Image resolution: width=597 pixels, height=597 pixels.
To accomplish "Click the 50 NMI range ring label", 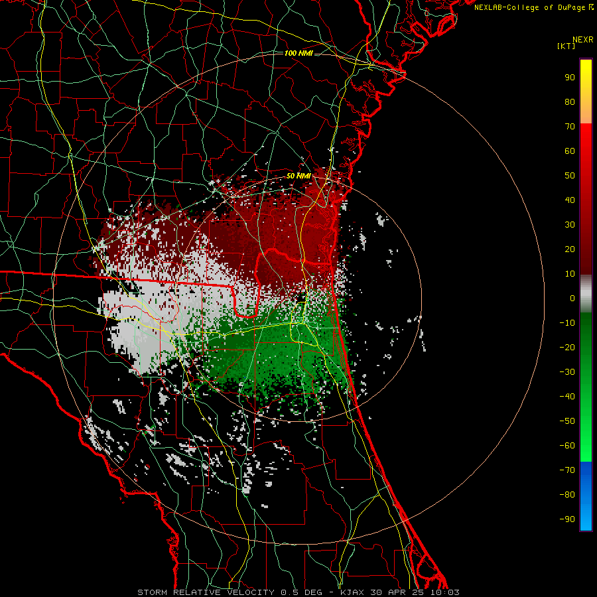I will coord(298,176).
